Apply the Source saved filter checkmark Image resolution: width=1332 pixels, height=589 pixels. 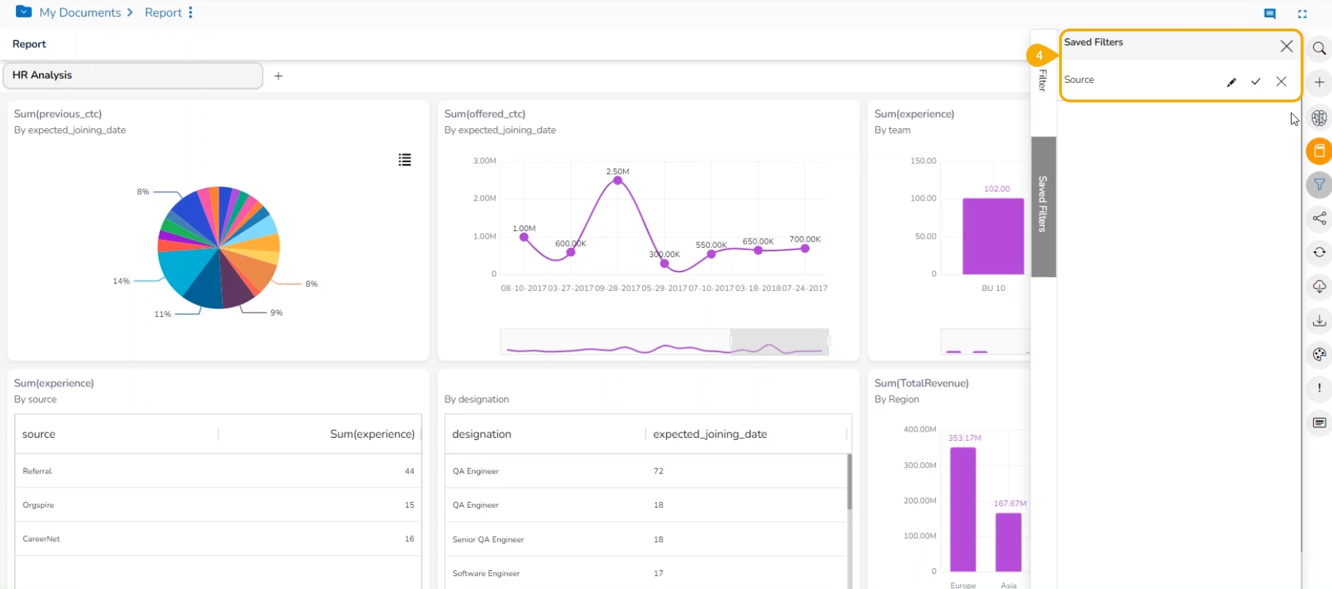click(1255, 81)
